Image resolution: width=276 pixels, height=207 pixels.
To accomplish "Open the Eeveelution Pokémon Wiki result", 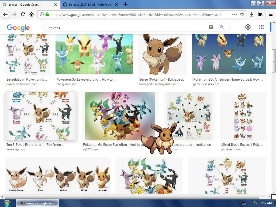I will pyautogui.click(x=27, y=80).
